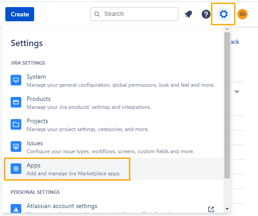Click the System monitor icon

16,80
